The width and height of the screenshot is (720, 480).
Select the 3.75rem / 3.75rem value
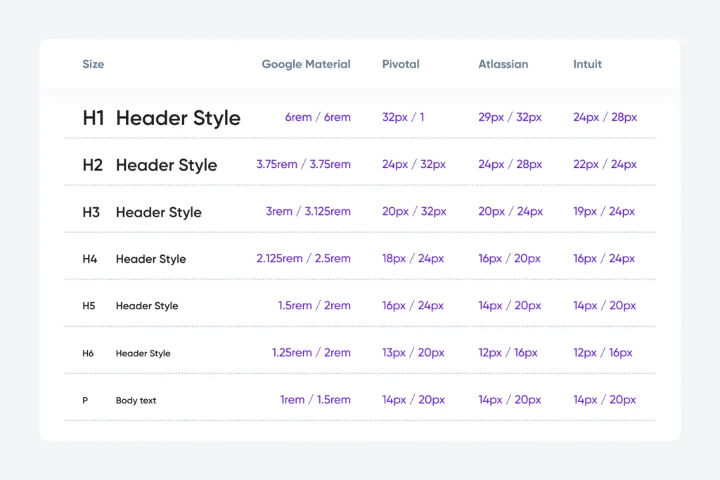click(304, 164)
